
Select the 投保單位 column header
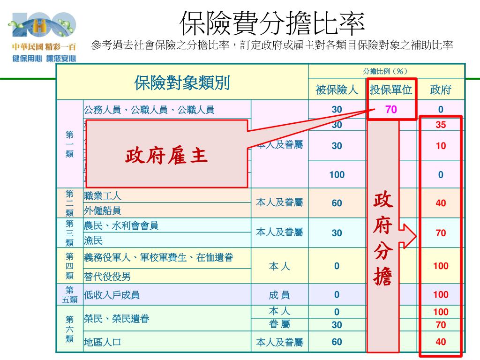pyautogui.click(x=391, y=90)
